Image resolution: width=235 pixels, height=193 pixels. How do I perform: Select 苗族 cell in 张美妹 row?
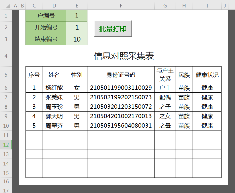[184, 97]
